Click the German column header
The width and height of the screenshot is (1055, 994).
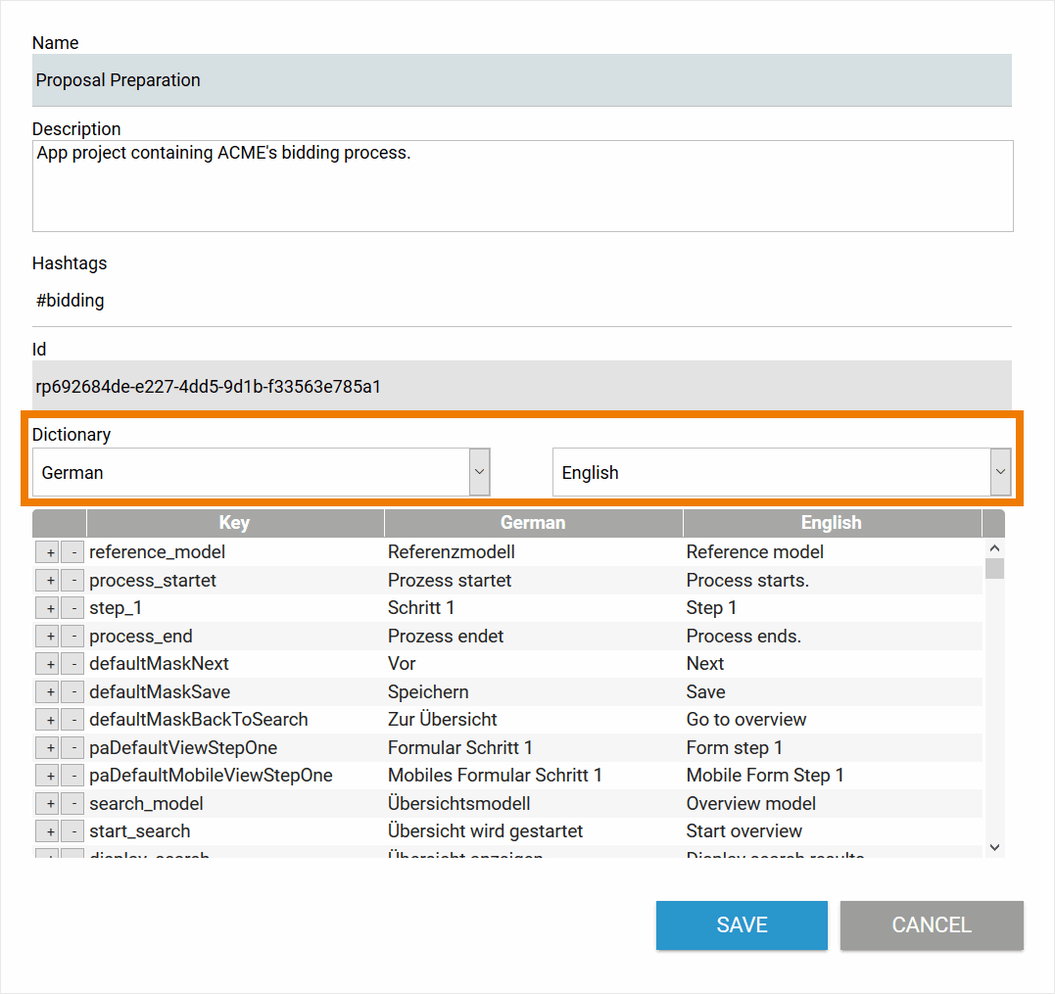point(533,523)
